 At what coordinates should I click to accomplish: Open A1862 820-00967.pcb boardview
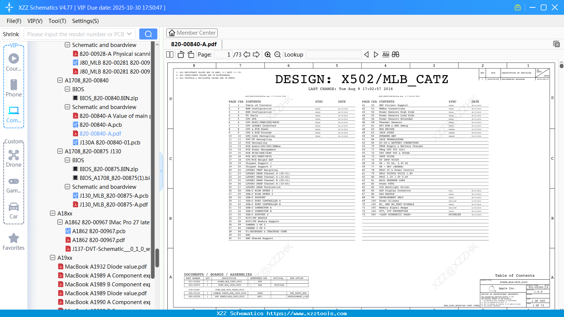click(x=99, y=231)
